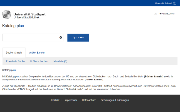Open Frühere Suchen
Screen dimensions: 180x112
pyautogui.click(x=39, y=61)
